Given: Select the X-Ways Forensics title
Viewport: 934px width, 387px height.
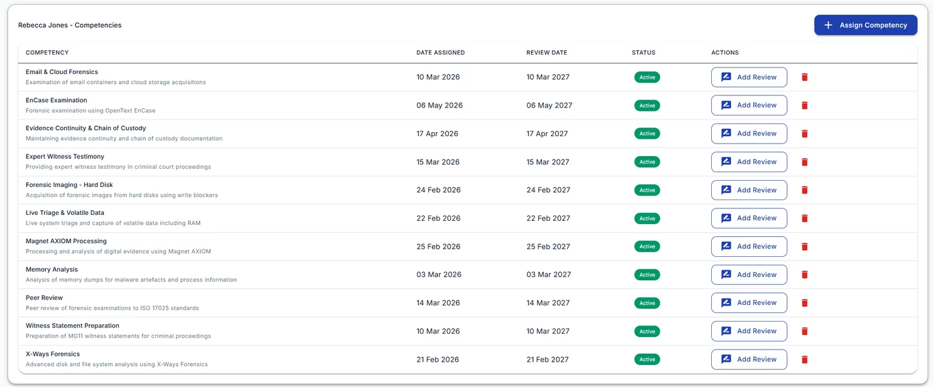Looking at the screenshot, I should pos(53,354).
